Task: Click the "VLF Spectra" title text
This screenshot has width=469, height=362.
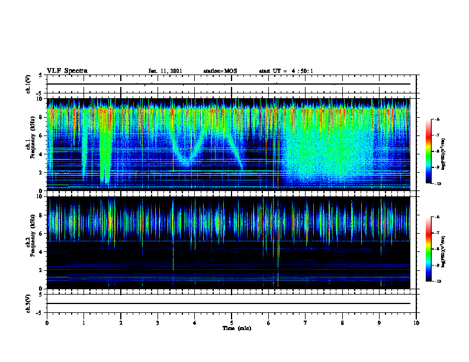Action: click(67, 71)
